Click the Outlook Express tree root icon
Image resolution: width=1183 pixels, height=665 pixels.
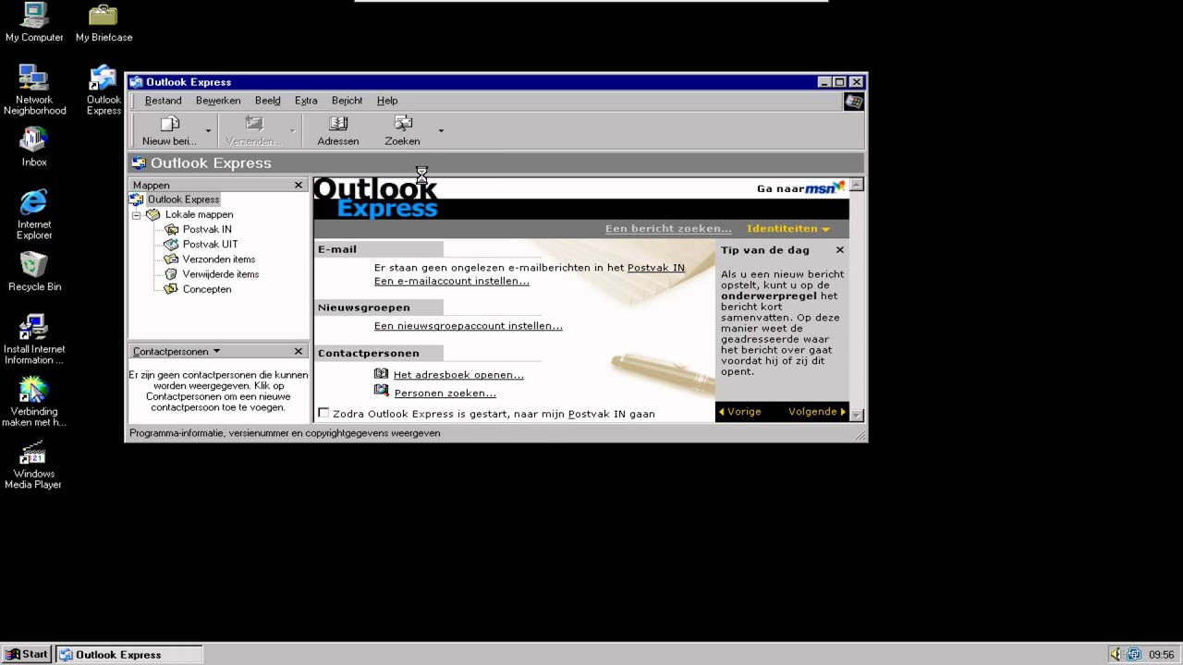click(x=137, y=199)
